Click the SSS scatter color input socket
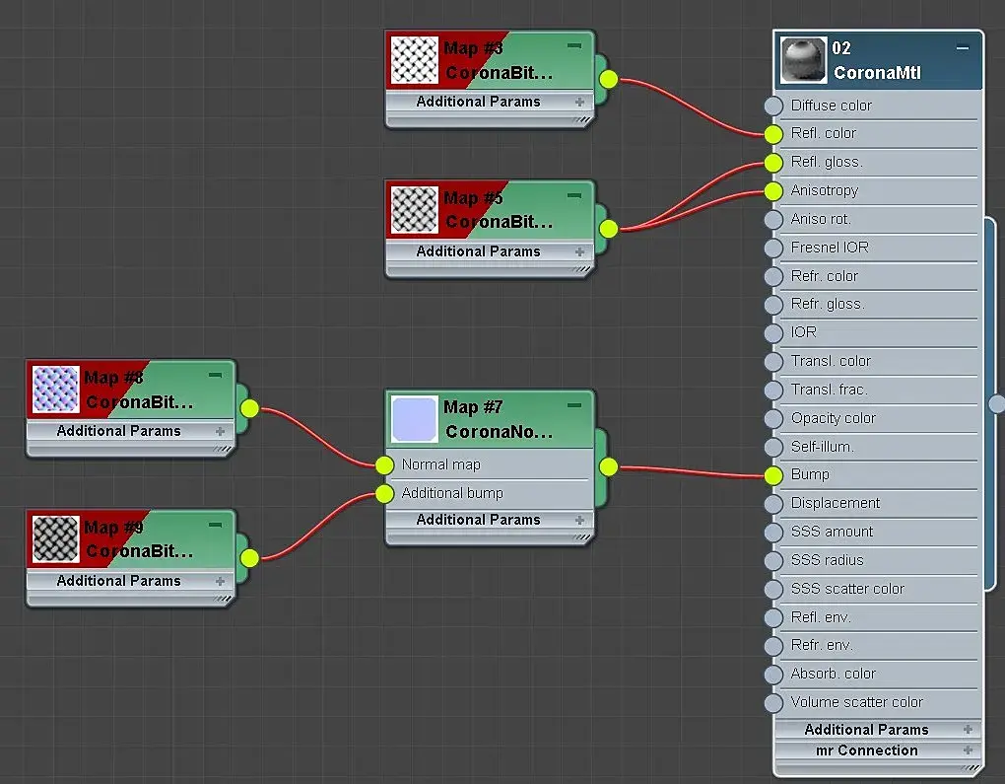This screenshot has height=784, width=1005. pyautogui.click(x=773, y=589)
